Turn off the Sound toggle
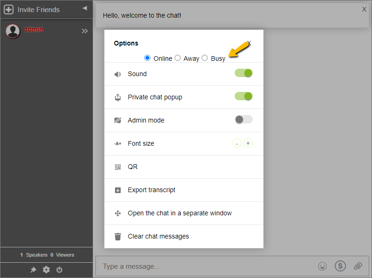Viewport: 372px width, 278px height. tap(243, 73)
